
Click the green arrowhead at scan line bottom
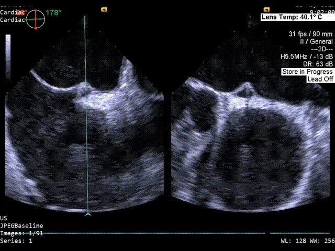point(88,213)
